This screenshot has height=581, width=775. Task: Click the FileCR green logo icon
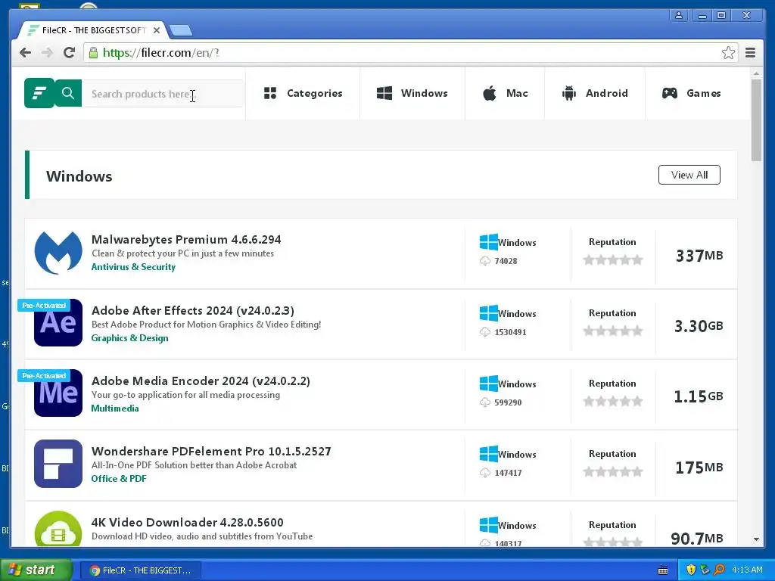coord(39,93)
